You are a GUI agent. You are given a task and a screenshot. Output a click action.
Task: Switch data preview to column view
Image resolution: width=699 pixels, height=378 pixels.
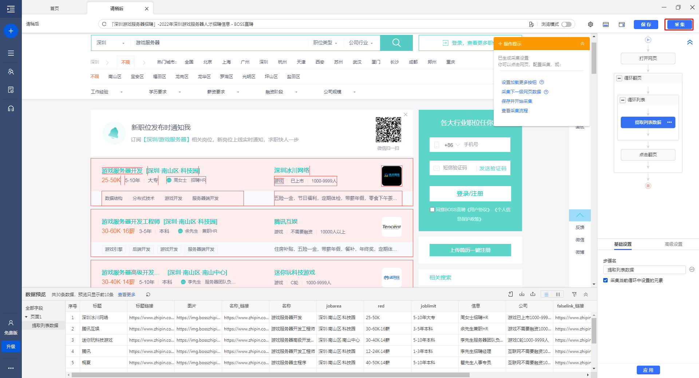point(558,294)
